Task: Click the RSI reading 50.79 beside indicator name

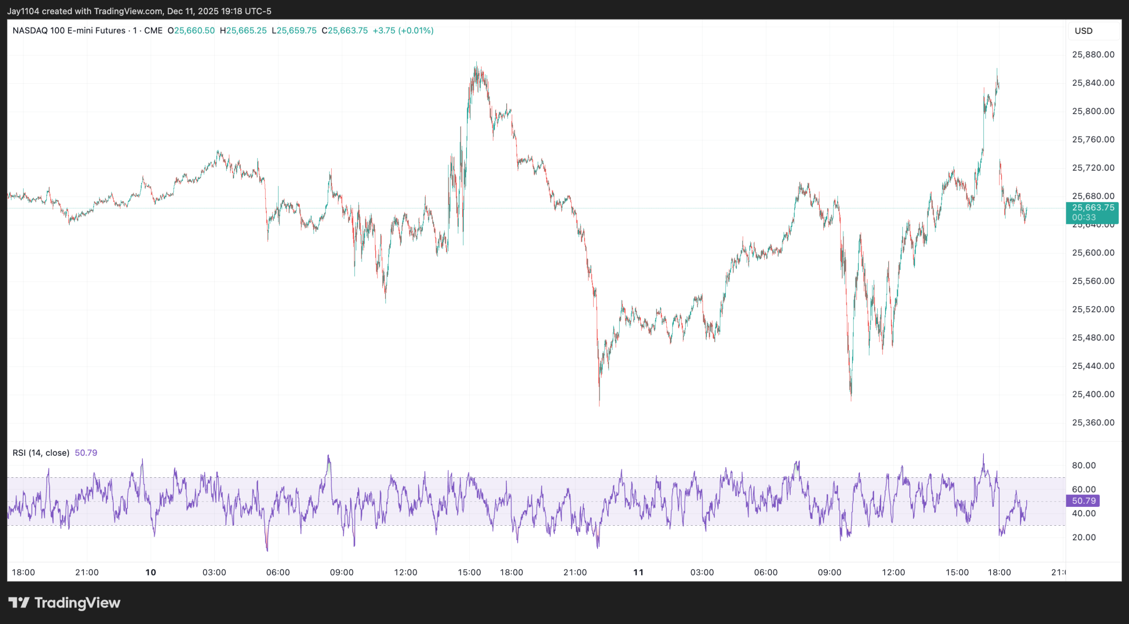Action: click(86, 453)
